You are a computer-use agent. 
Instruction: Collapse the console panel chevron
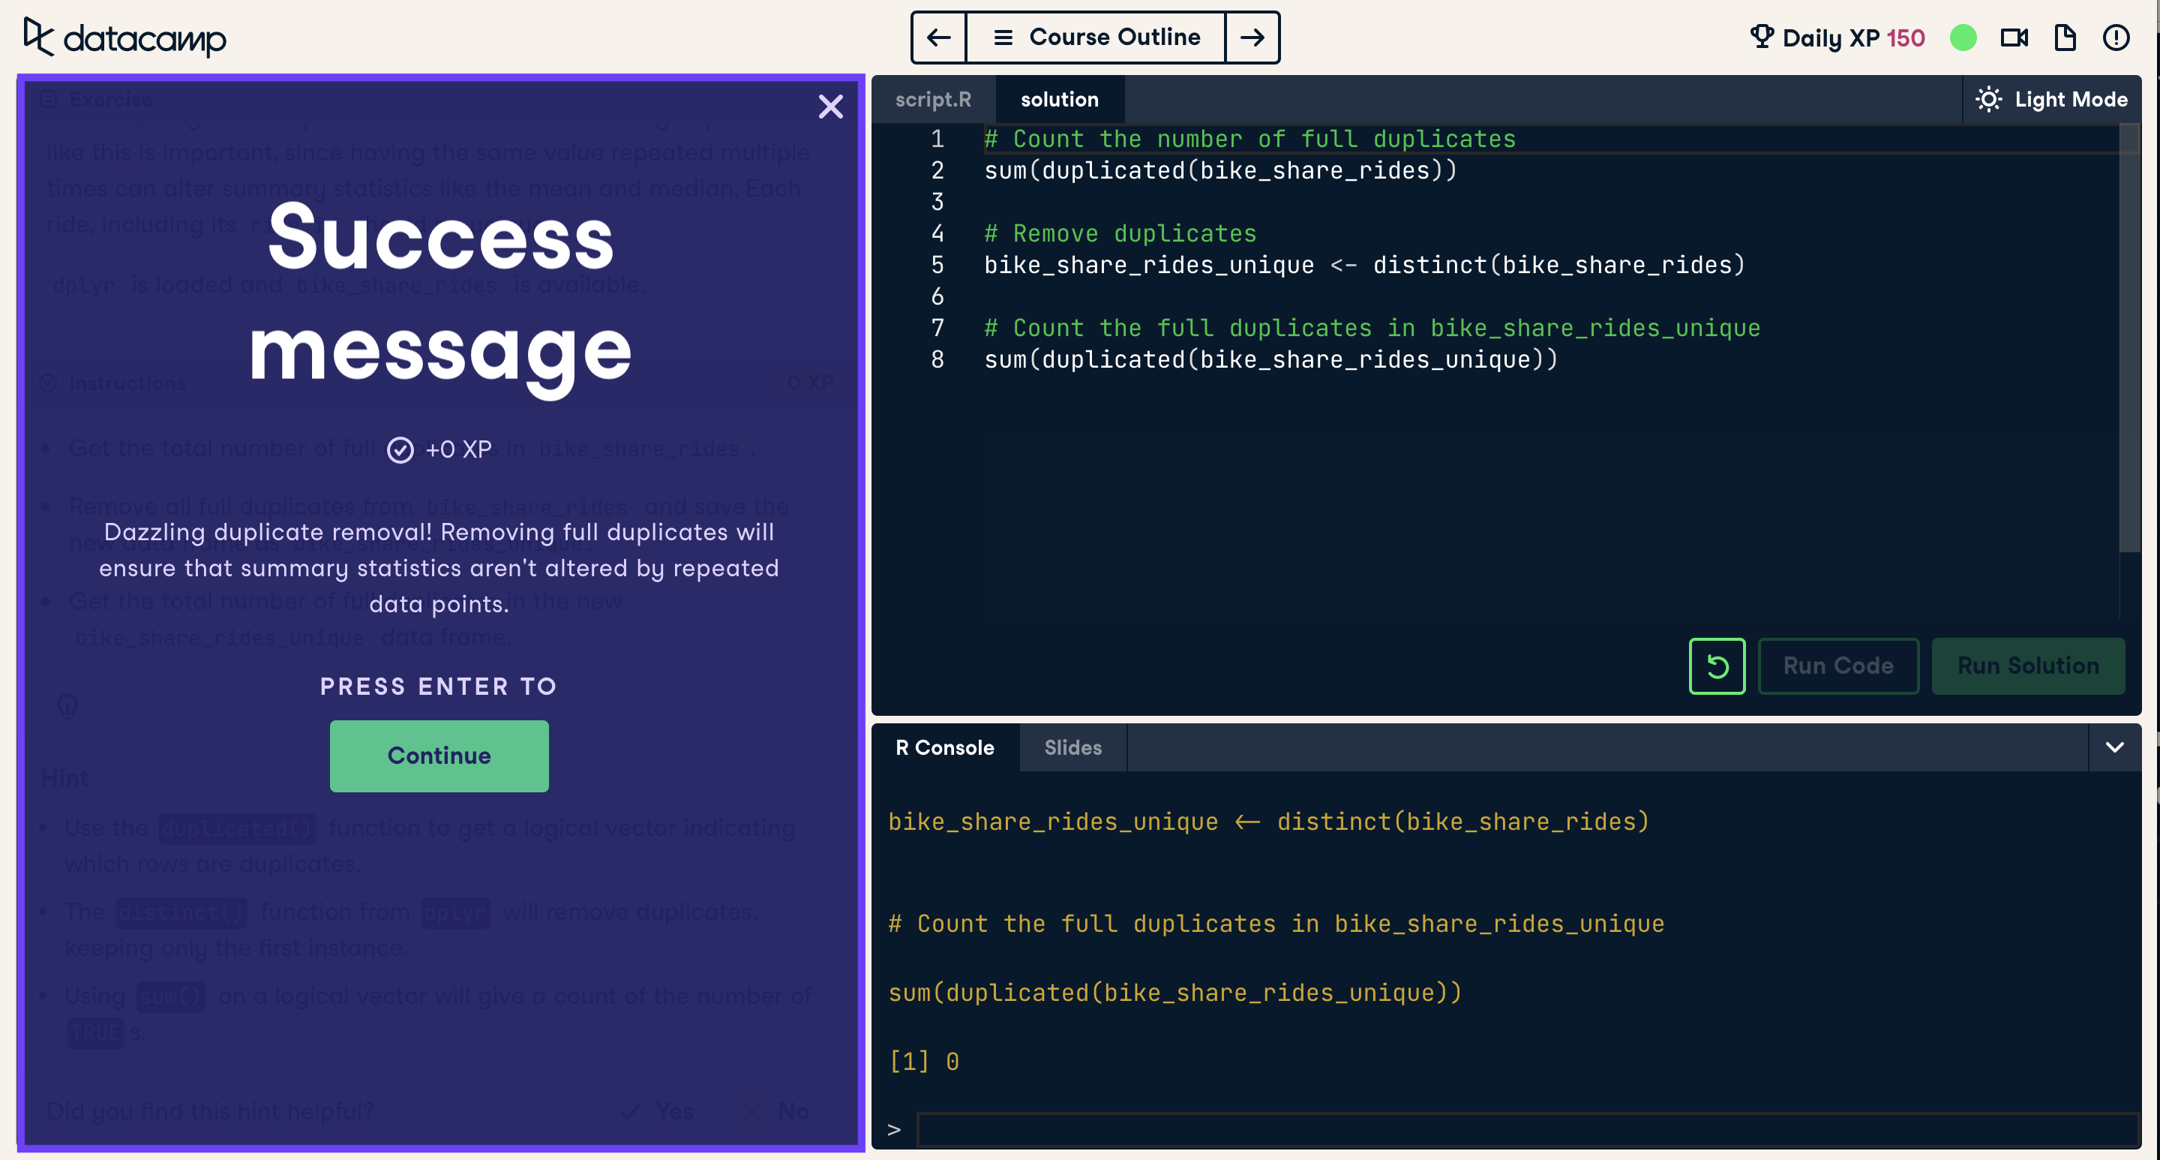coord(2115,747)
